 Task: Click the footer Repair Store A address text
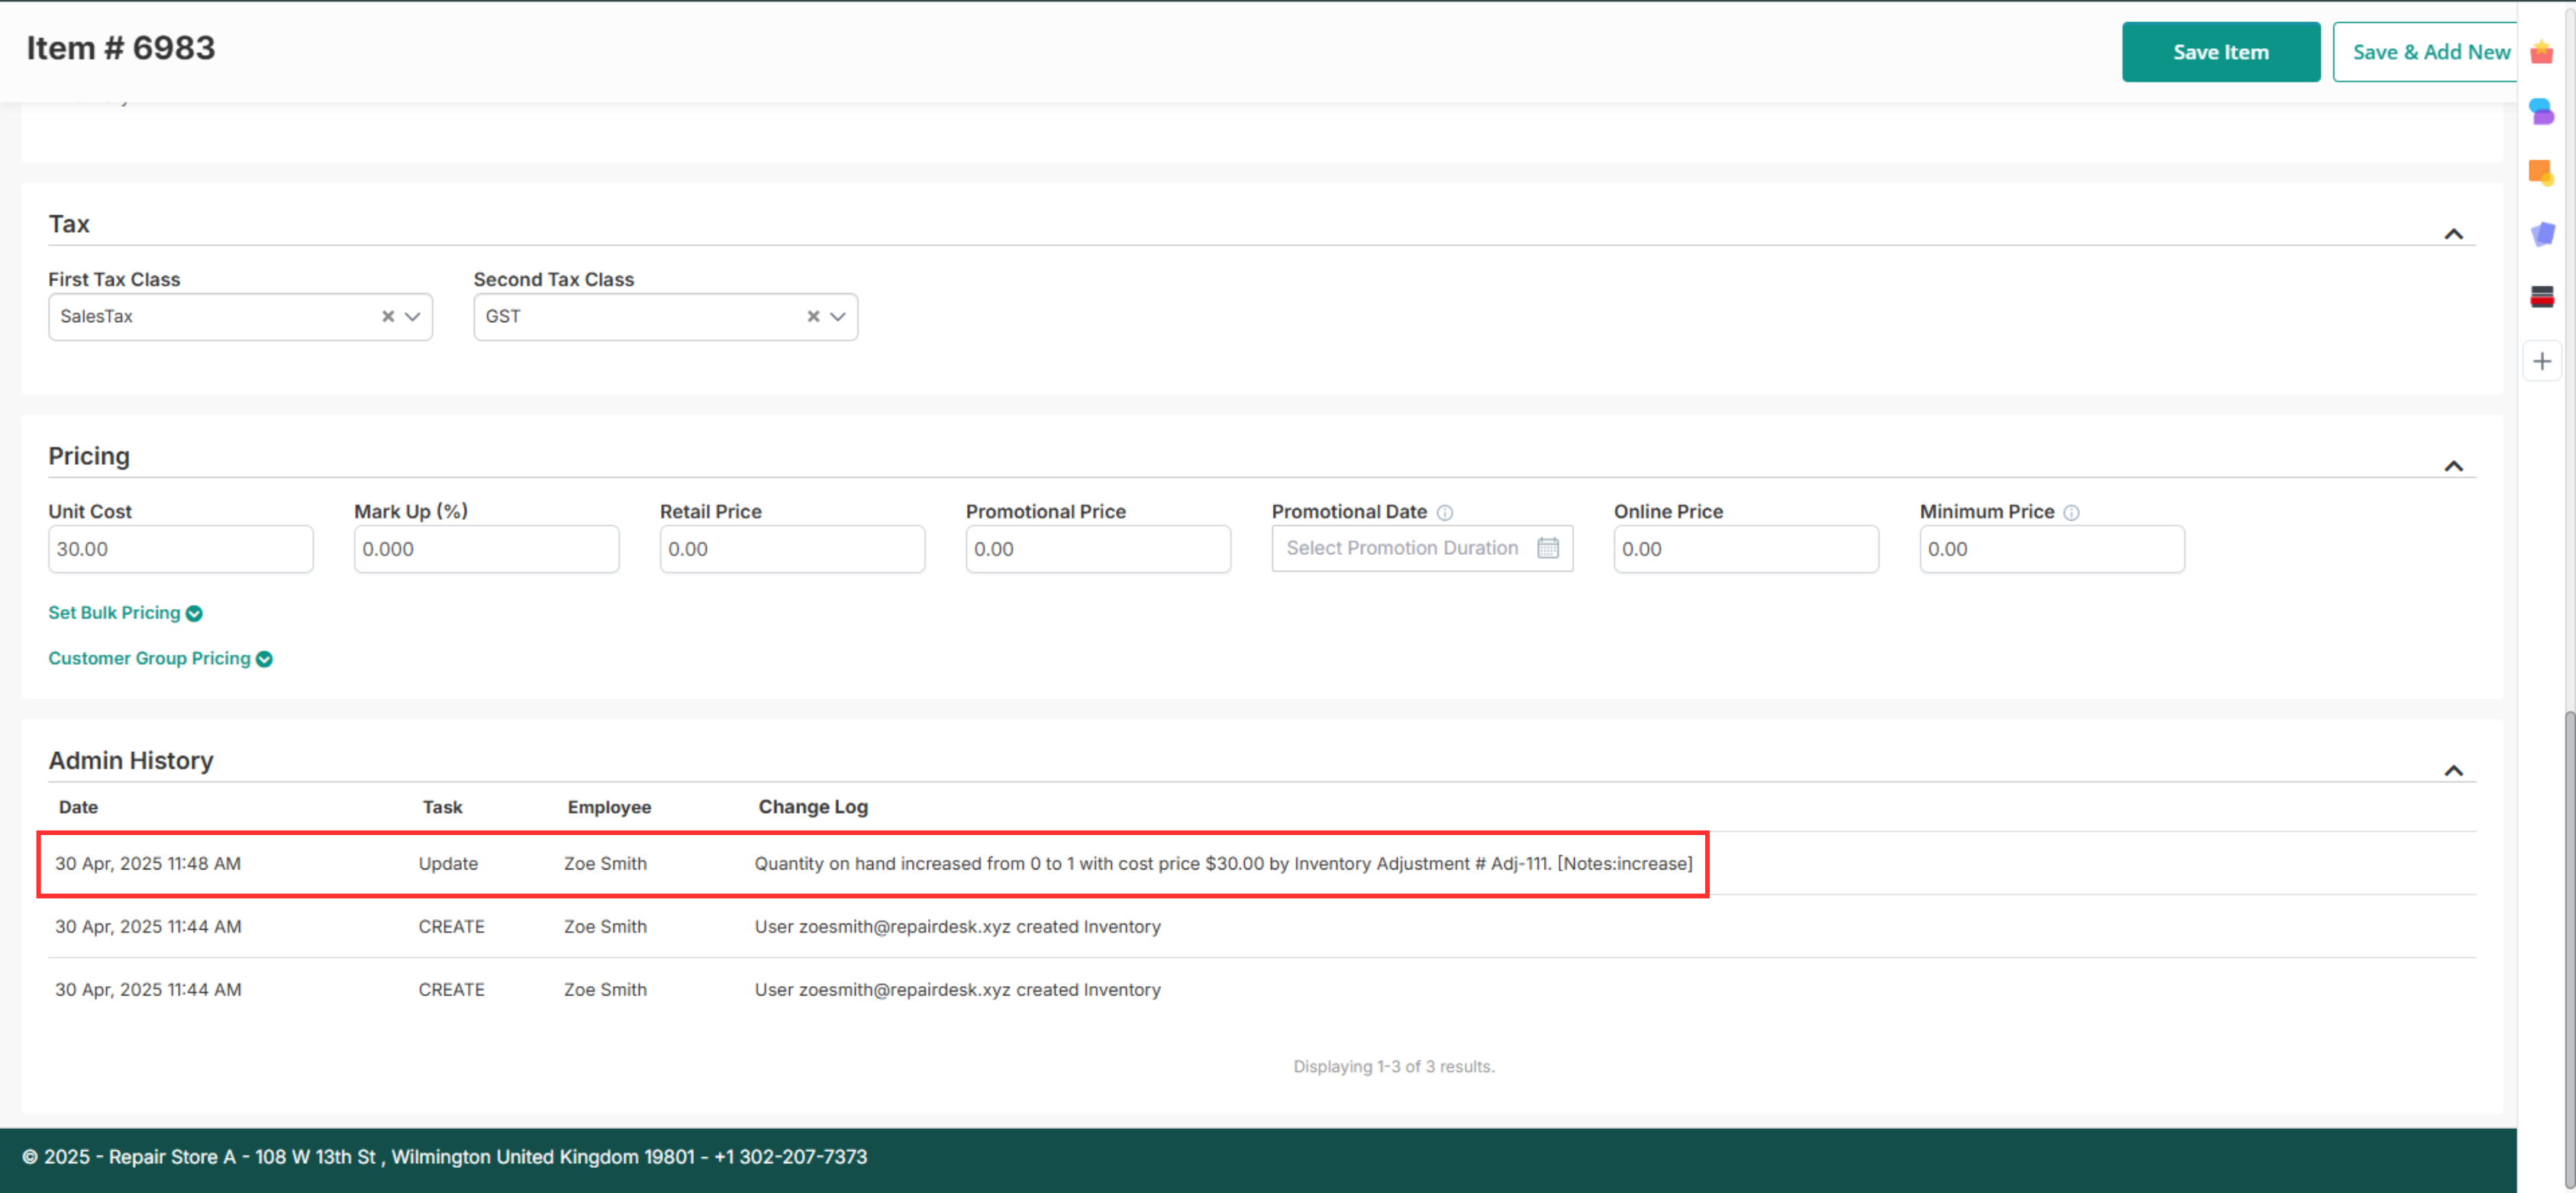[x=445, y=1156]
